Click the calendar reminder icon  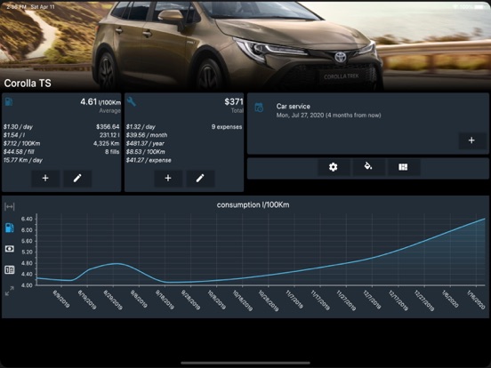[259, 108]
